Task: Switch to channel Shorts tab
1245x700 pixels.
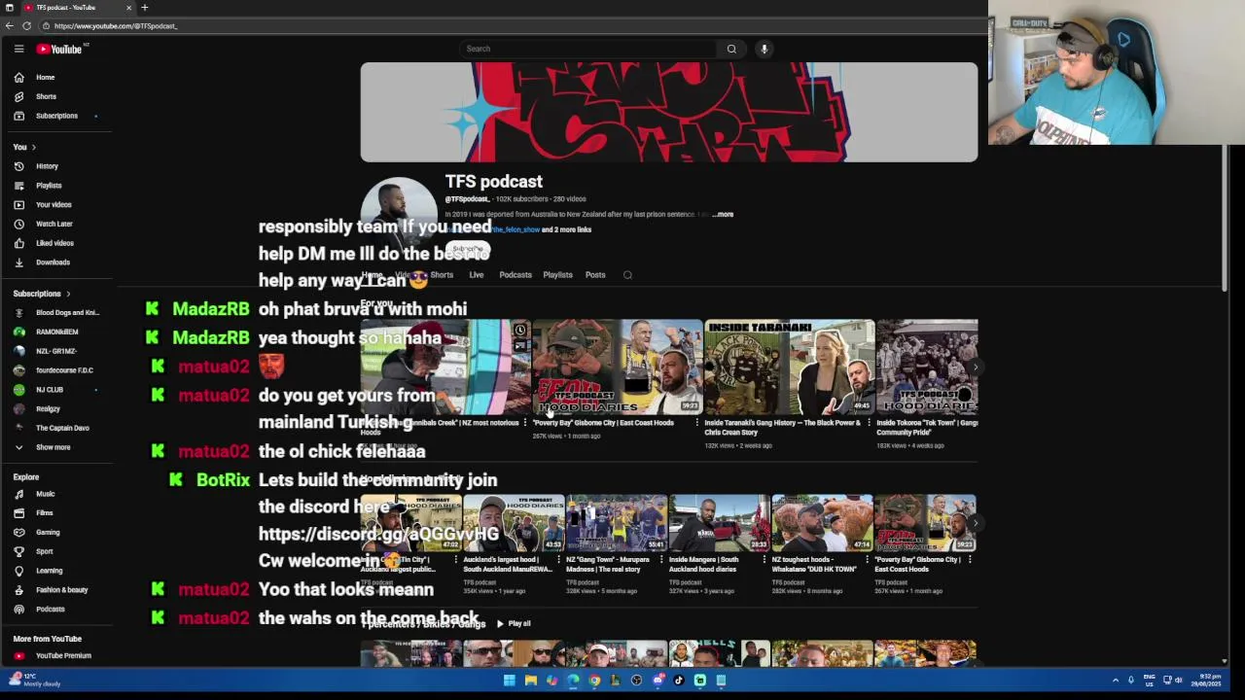Action: pyautogui.click(x=442, y=275)
